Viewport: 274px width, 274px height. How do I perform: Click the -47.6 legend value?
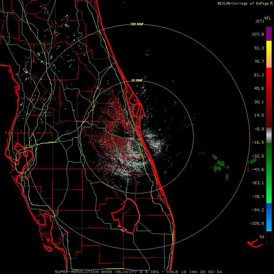[x=258, y=170]
